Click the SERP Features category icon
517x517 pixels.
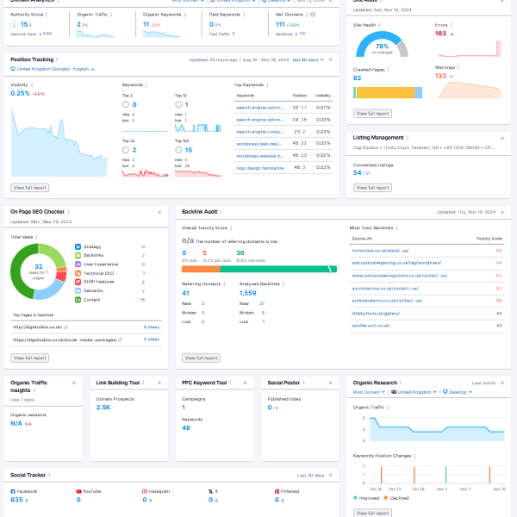pyautogui.click(x=78, y=282)
